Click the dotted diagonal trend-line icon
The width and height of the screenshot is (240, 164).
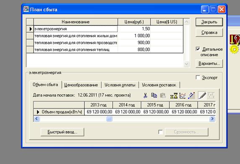click(x=191, y=95)
